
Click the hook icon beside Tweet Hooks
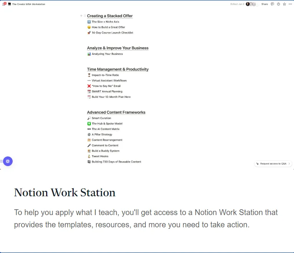point(89,156)
